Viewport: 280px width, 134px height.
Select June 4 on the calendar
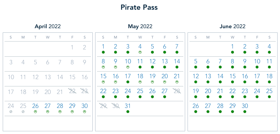(269, 46)
